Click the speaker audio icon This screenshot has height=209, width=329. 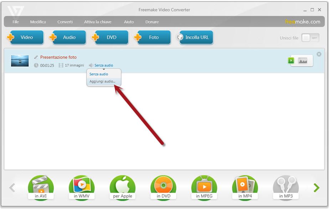point(91,66)
